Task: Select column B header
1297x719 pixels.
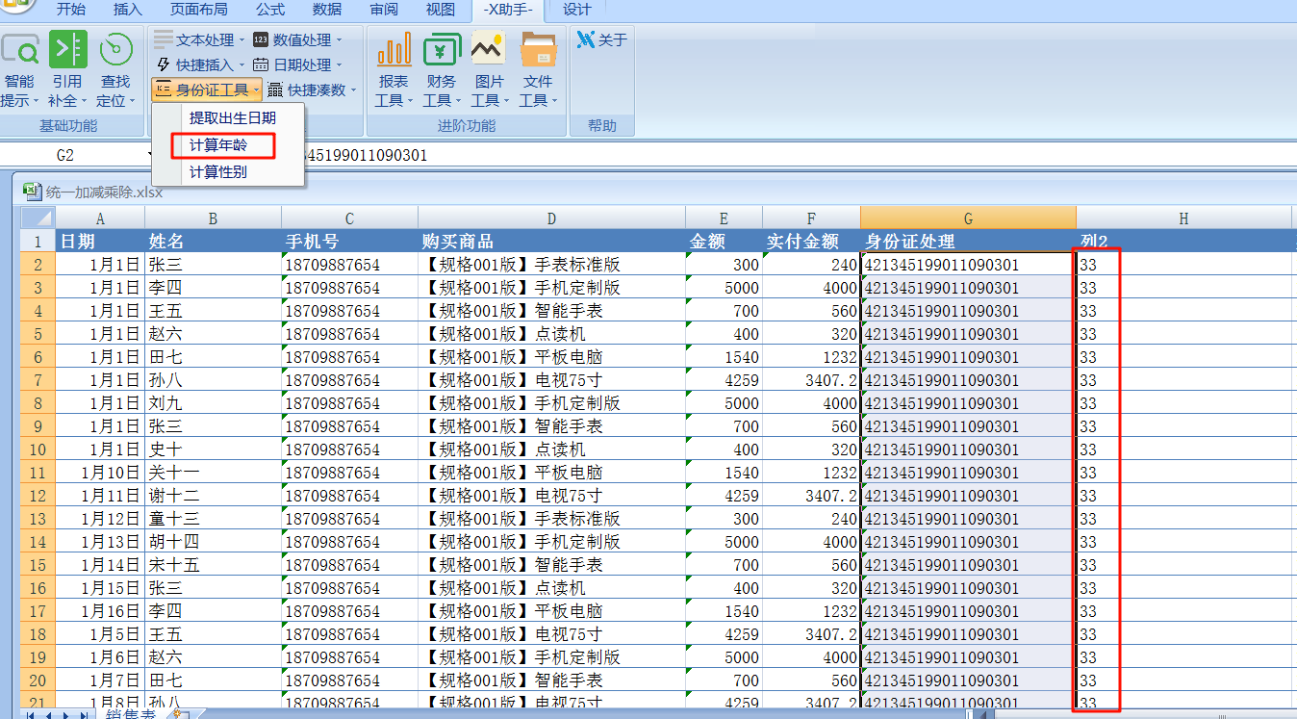Action: [213, 218]
